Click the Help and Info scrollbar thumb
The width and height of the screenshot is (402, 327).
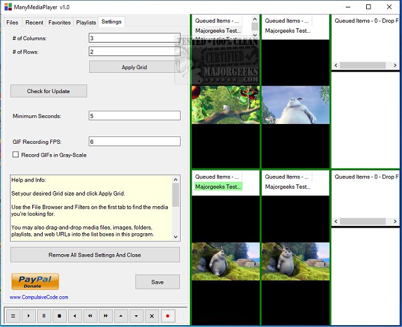pyautogui.click(x=176, y=195)
